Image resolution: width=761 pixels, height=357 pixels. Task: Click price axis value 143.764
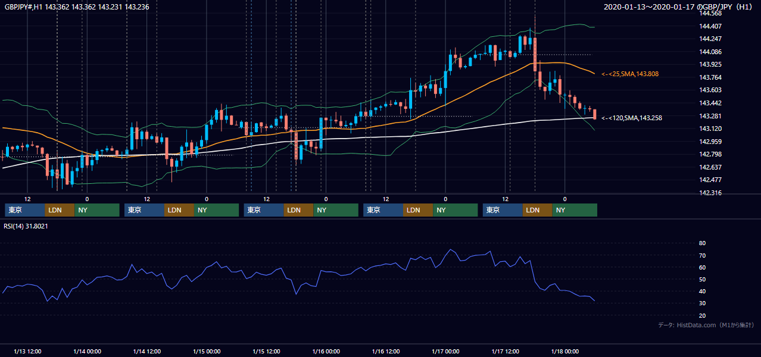pos(710,77)
